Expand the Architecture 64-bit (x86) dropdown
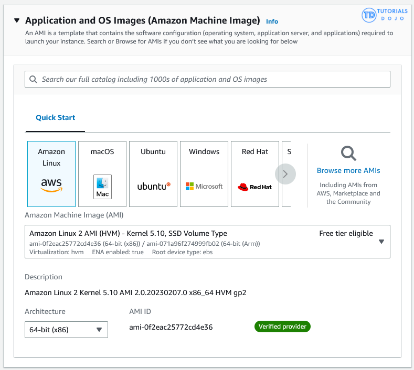The width and height of the screenshot is (414, 370). click(66, 330)
